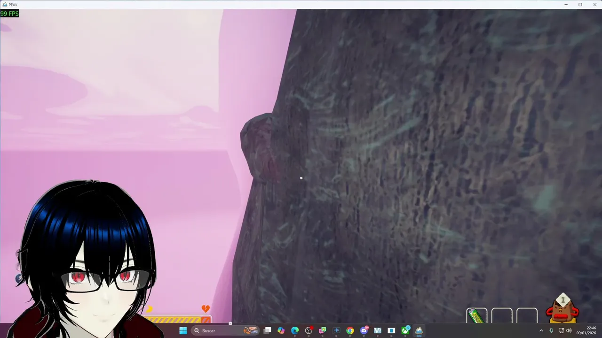602x338 pixels.
Task: Open Discord from the taskbar
Action: pyautogui.click(x=364, y=330)
